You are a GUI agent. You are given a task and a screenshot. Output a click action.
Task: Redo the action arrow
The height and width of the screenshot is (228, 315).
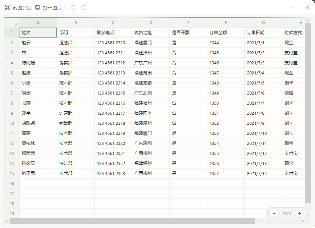point(84,8)
